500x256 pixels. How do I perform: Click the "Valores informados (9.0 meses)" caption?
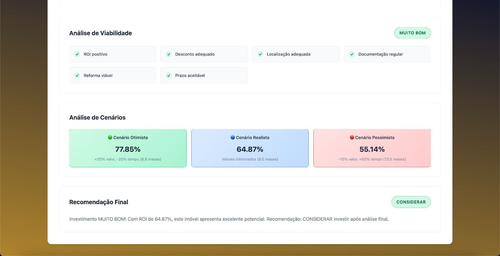250,159
